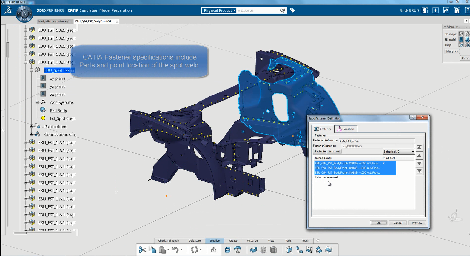Open the Check and Repair toolbar tab
This screenshot has height=256, width=470.
169,241
